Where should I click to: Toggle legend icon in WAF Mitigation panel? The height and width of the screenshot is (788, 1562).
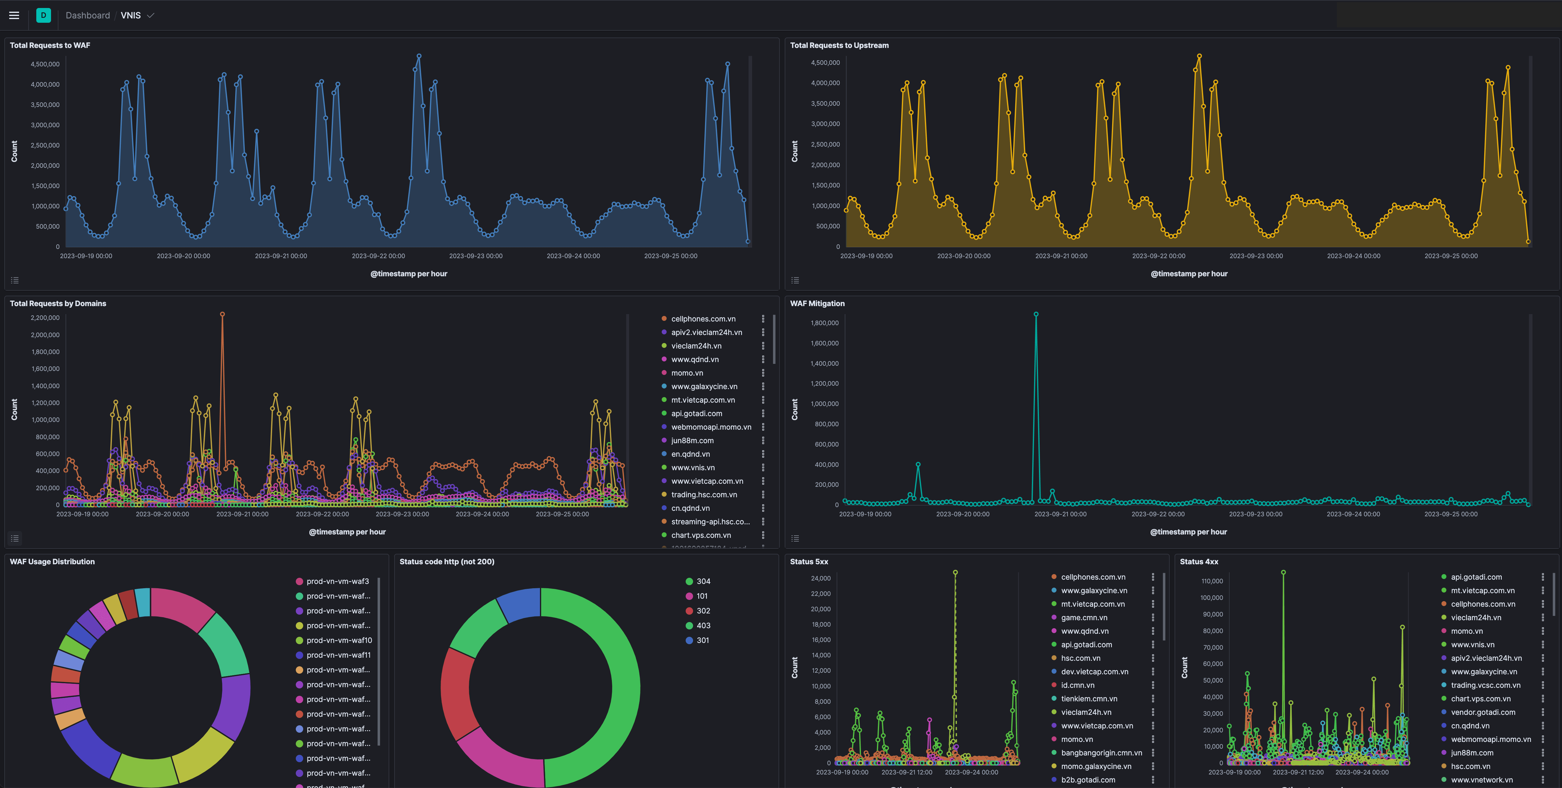click(x=795, y=538)
